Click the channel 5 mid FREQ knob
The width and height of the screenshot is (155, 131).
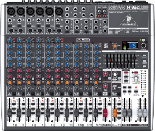(x=48, y=58)
